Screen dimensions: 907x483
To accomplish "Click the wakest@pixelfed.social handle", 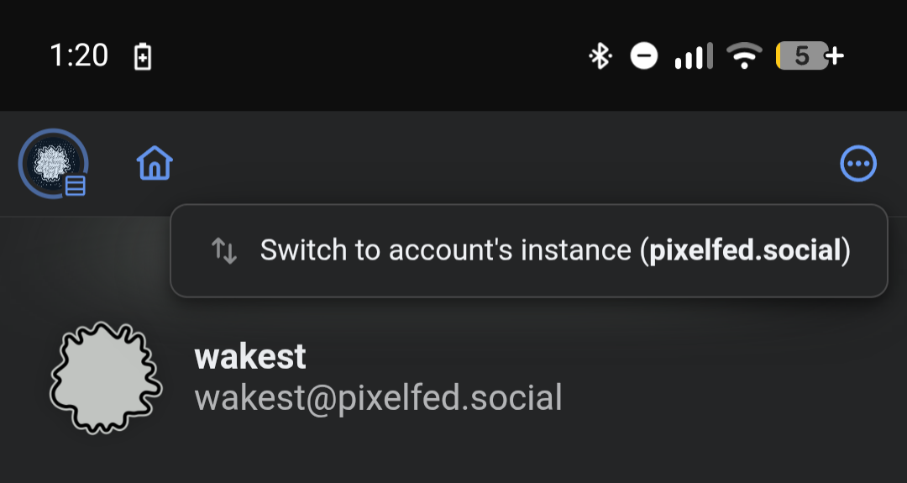I will coord(378,397).
